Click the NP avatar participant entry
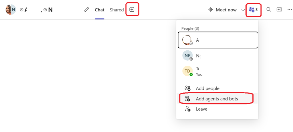Viewport: 293px width, 132px height. pyautogui.click(x=187, y=55)
